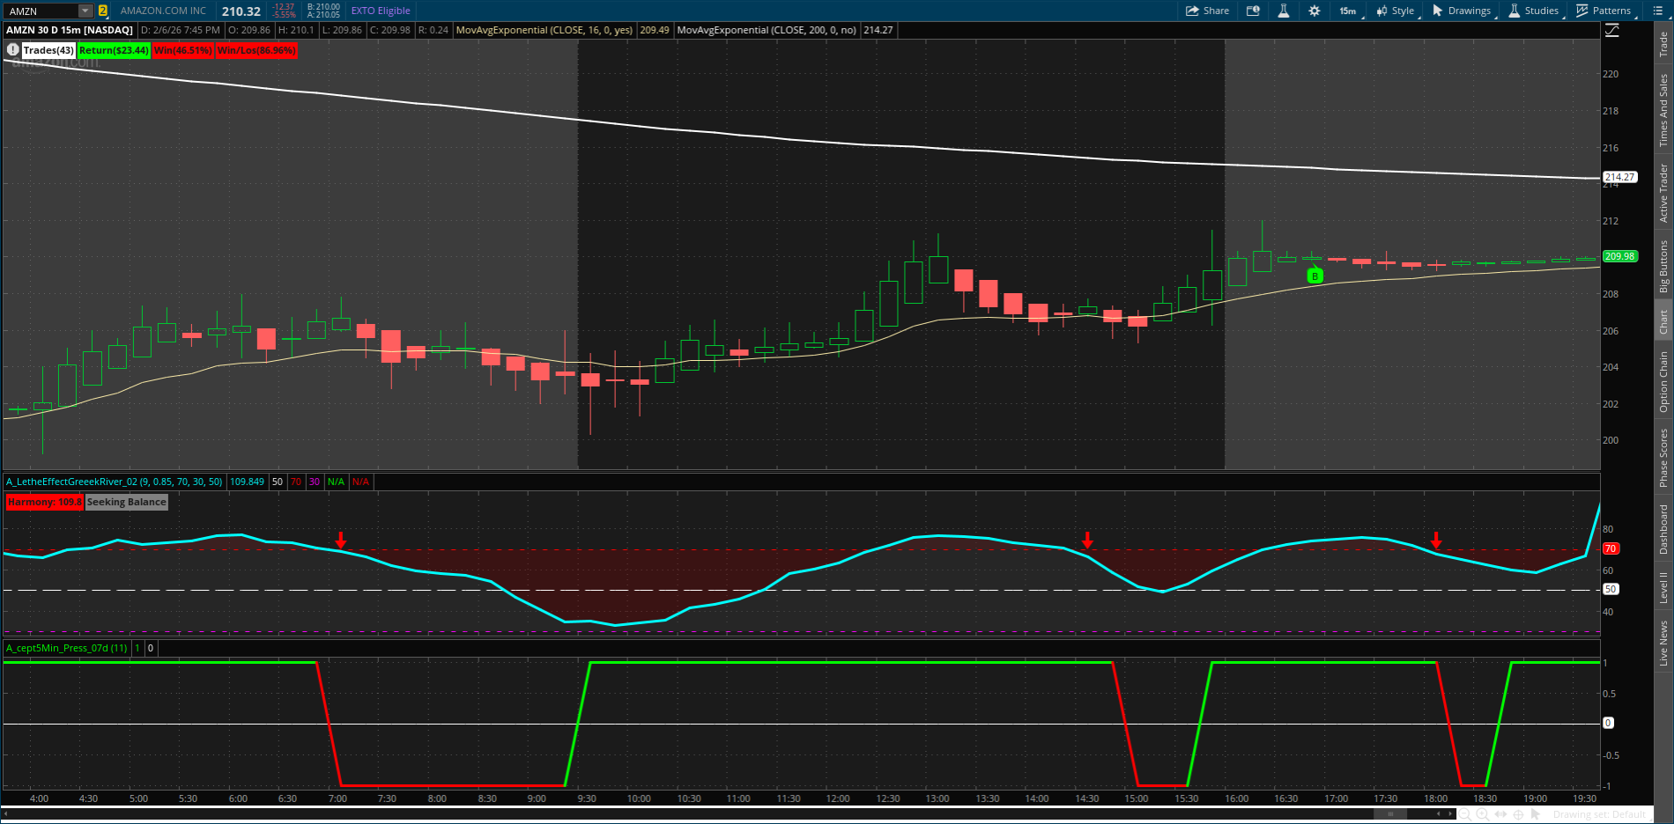Open chart settings gear icon
Viewport: 1674px width, 824px height.
[1314, 11]
